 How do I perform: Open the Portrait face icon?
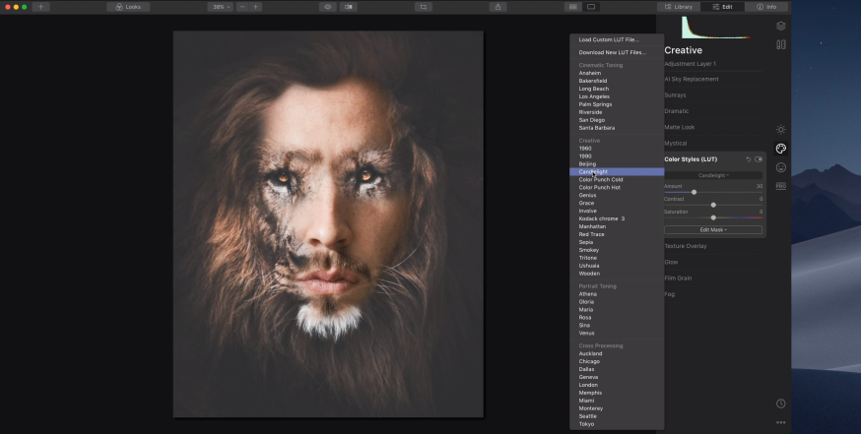pos(780,167)
